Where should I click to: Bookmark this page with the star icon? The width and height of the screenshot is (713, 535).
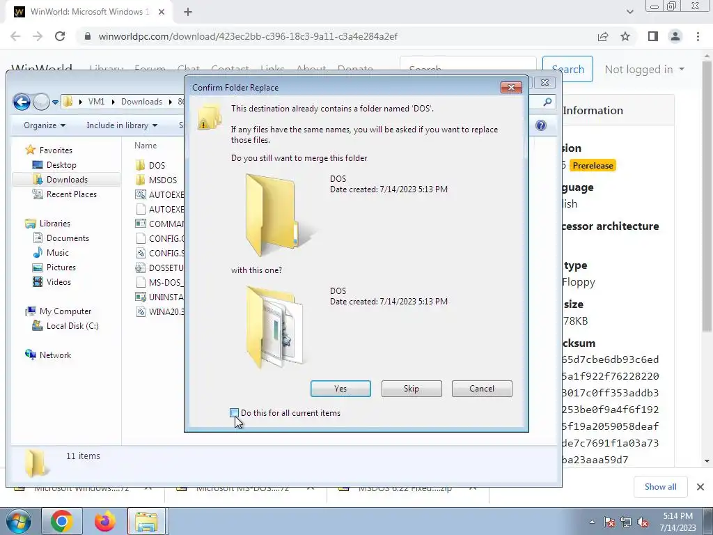(626, 36)
